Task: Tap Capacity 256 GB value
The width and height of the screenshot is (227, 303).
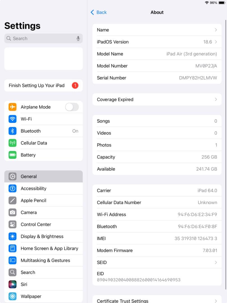Action: point(209,157)
